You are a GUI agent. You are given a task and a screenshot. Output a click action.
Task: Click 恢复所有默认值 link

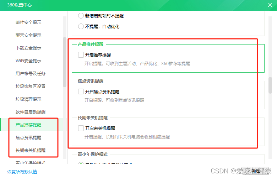22,172
